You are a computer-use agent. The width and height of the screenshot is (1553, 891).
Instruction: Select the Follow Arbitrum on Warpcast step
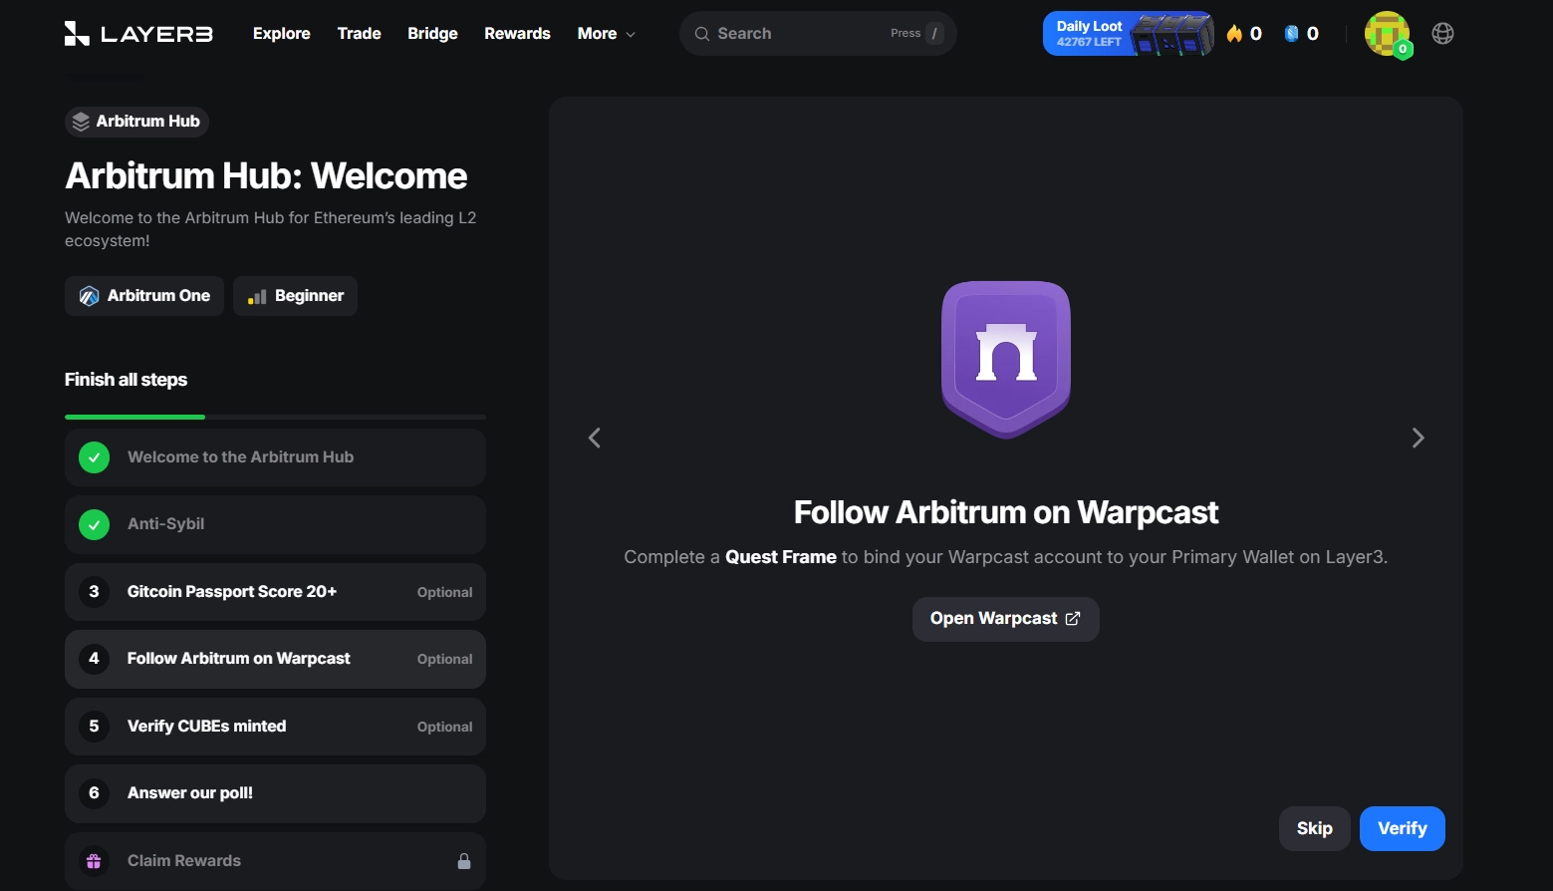275,659
